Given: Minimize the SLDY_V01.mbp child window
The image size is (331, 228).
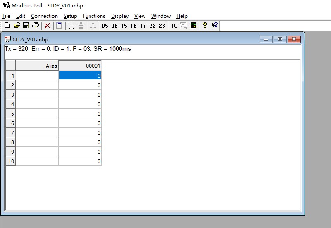Looking at the screenshot, I should point(266,39).
